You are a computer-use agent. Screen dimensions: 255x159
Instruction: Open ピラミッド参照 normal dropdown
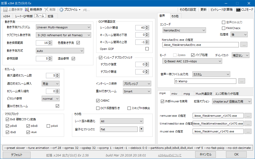tap(50, 98)
